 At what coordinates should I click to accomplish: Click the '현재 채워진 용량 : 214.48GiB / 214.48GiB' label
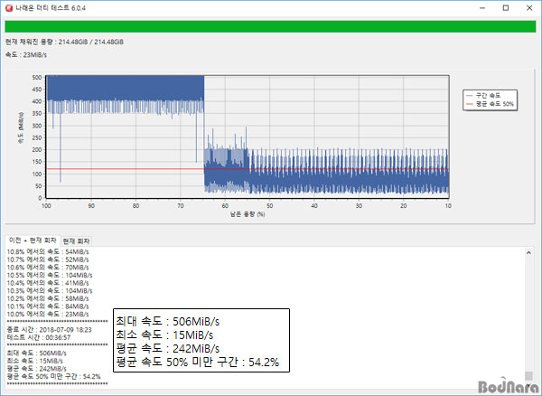65,42
